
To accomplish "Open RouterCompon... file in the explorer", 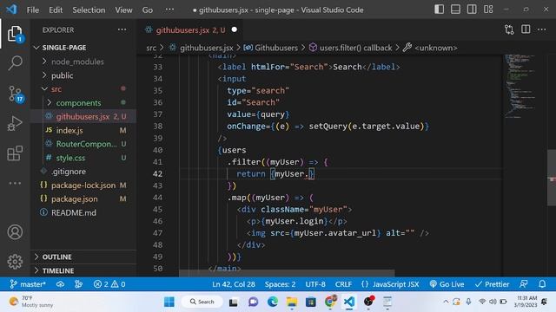I will (83, 144).
